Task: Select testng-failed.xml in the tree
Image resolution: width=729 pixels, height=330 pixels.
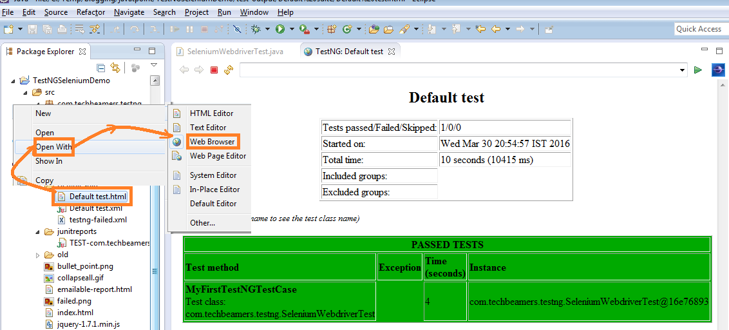Action: 98,220
